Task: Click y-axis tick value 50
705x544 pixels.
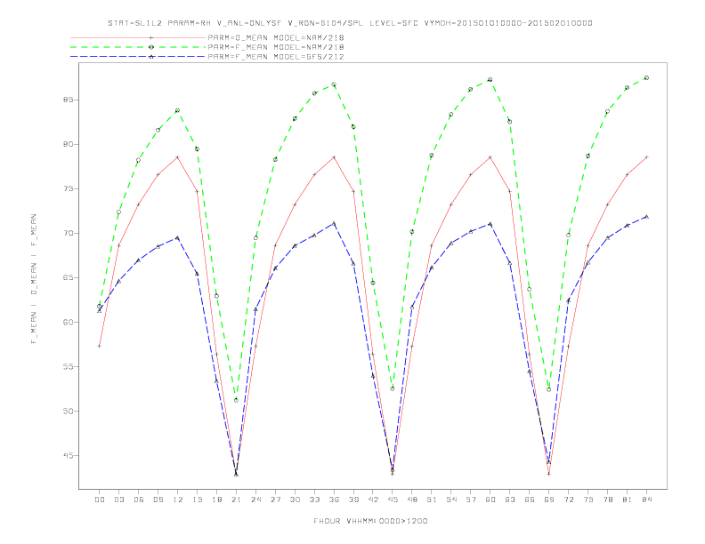Action: (x=69, y=412)
